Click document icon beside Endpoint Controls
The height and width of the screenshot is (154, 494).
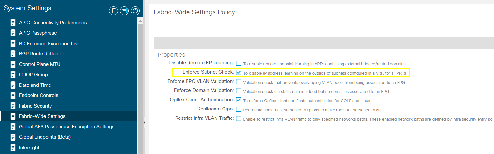click(x=13, y=95)
